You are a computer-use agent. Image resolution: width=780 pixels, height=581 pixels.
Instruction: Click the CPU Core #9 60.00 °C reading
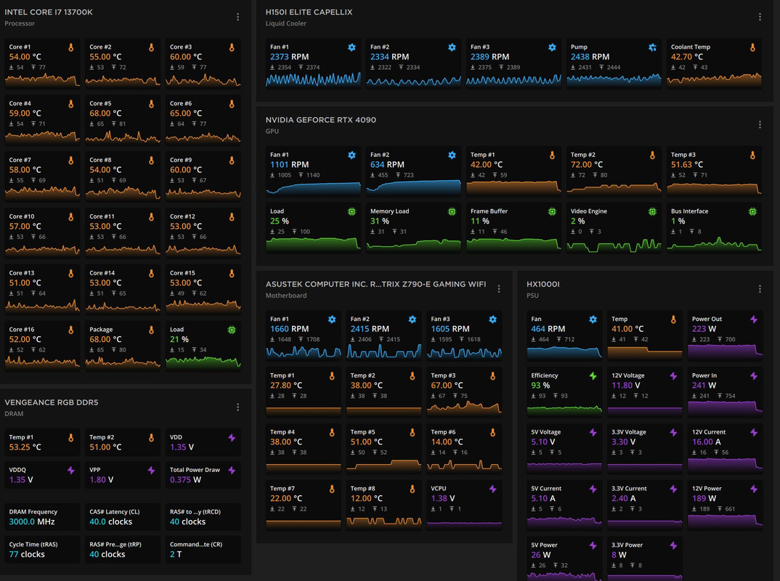tap(186, 170)
